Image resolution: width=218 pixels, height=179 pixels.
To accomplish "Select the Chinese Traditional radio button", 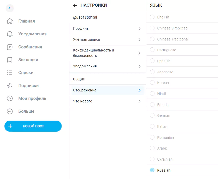I will point(152,39).
